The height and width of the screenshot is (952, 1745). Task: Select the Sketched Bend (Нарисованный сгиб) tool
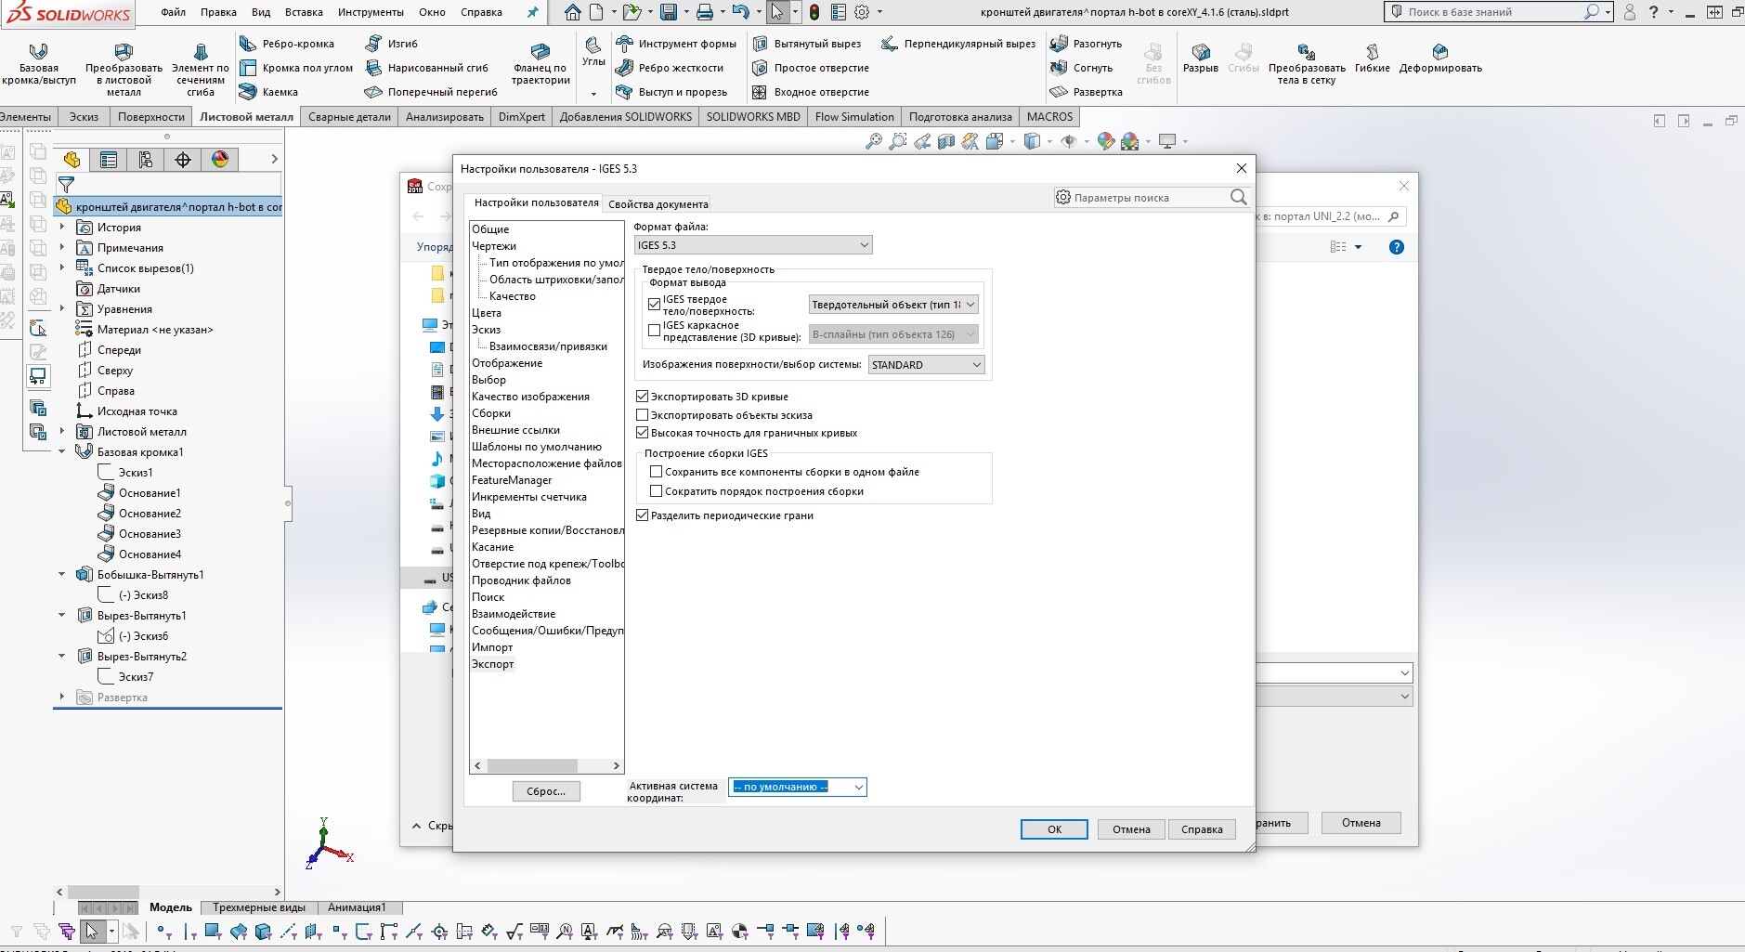(x=427, y=68)
